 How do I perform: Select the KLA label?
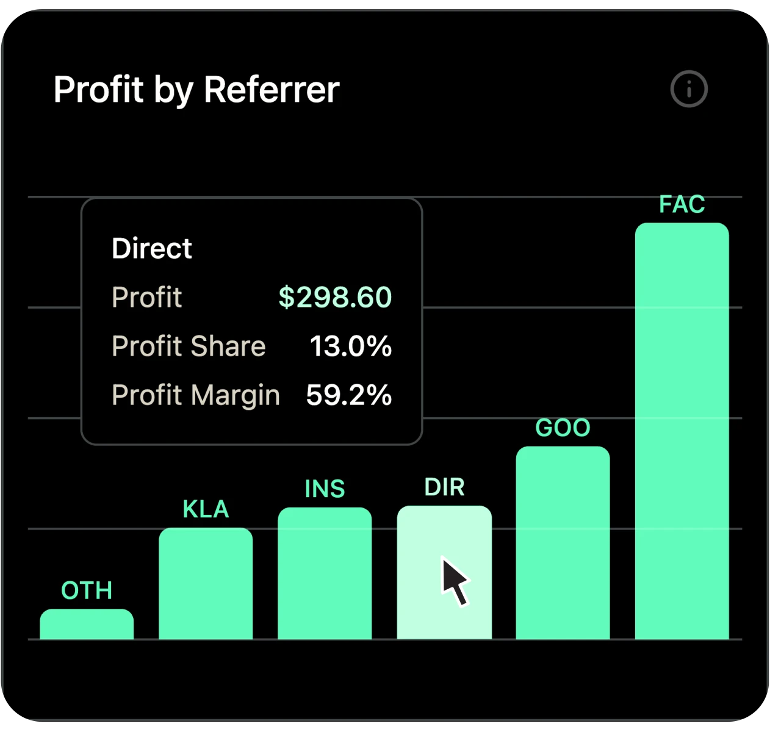pyautogui.click(x=206, y=509)
